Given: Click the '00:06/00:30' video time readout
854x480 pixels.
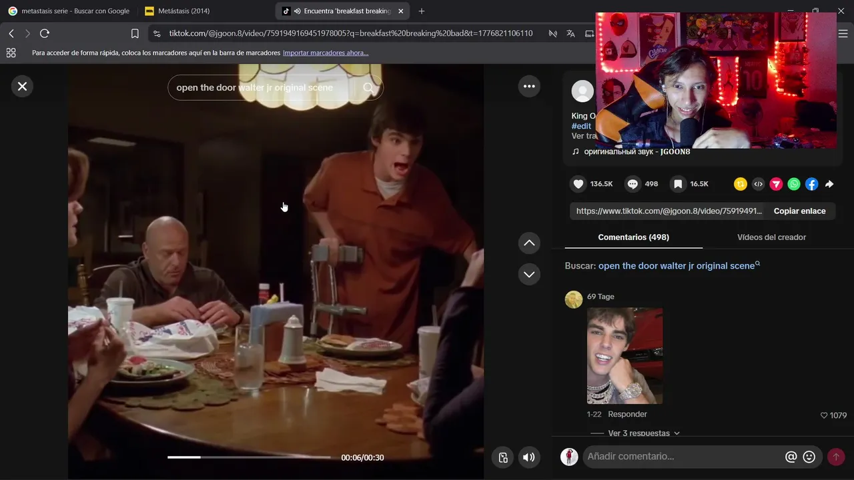Looking at the screenshot, I should (x=362, y=457).
